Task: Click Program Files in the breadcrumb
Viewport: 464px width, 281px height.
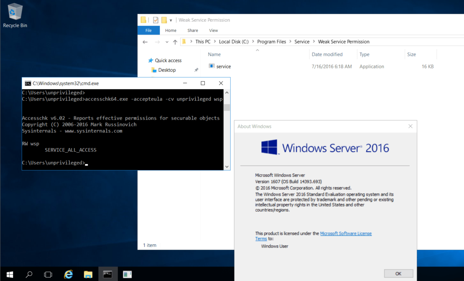Action: [x=272, y=42]
